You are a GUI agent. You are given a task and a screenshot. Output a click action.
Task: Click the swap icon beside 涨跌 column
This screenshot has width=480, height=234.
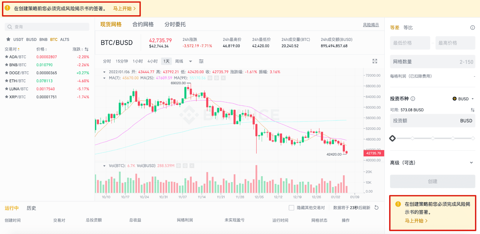pyautogui.click(x=87, y=49)
